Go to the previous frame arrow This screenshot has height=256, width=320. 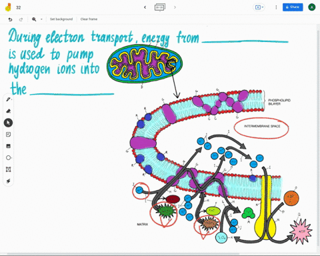(x=145, y=7)
